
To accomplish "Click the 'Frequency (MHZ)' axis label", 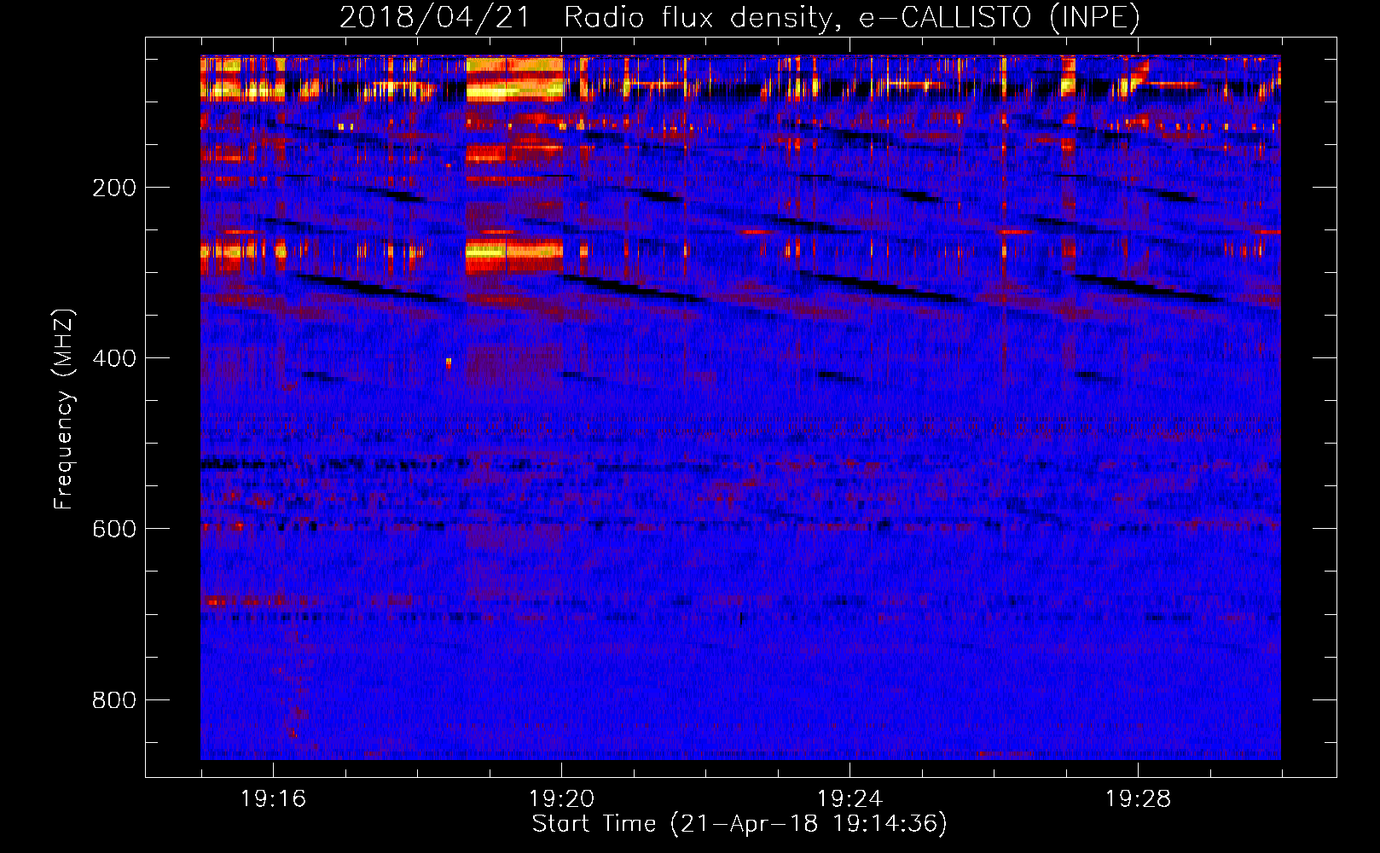I will pos(64,409).
